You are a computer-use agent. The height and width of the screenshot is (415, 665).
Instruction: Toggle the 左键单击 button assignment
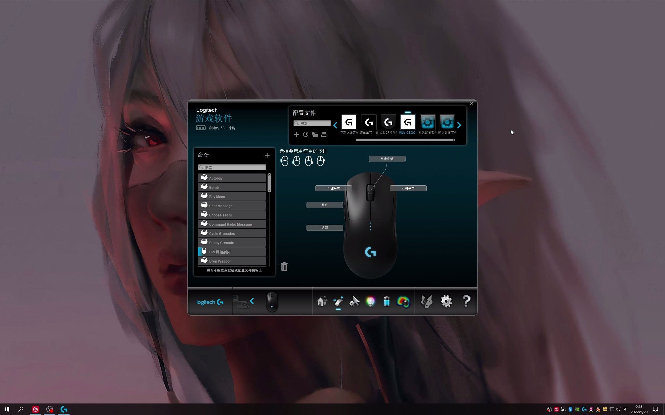(334, 188)
